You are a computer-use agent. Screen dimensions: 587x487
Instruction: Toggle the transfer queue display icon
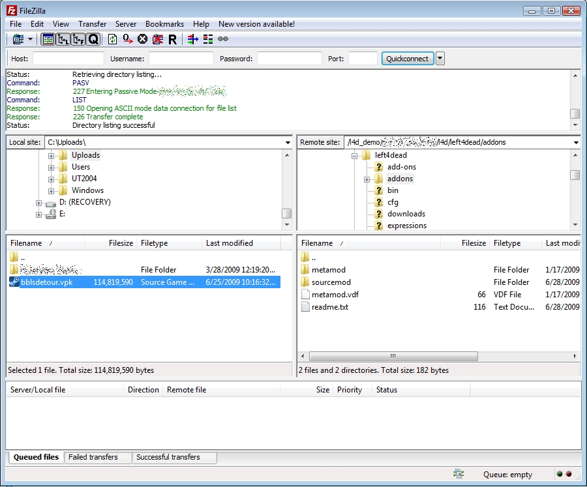tap(93, 39)
